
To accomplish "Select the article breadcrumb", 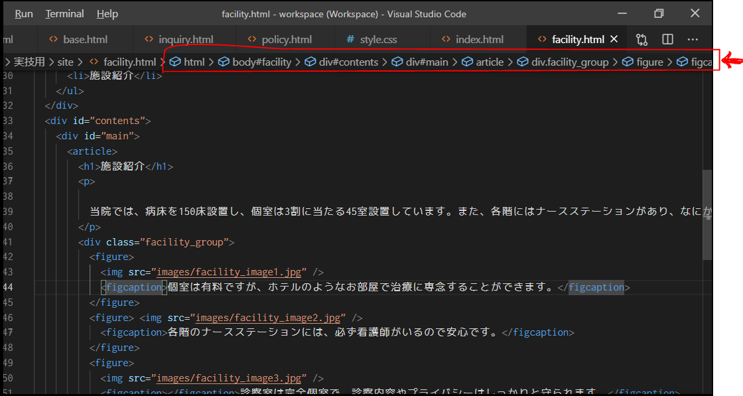I will coord(490,62).
